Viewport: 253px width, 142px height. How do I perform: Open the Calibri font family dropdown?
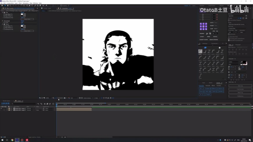tap(234, 62)
